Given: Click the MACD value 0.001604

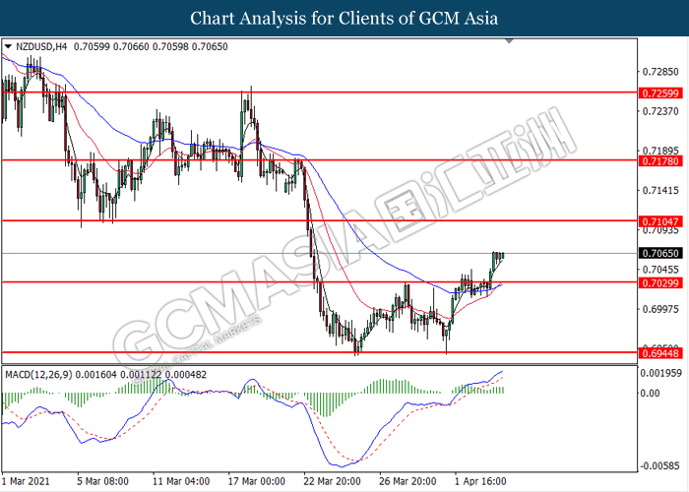Looking at the screenshot, I should click(96, 375).
